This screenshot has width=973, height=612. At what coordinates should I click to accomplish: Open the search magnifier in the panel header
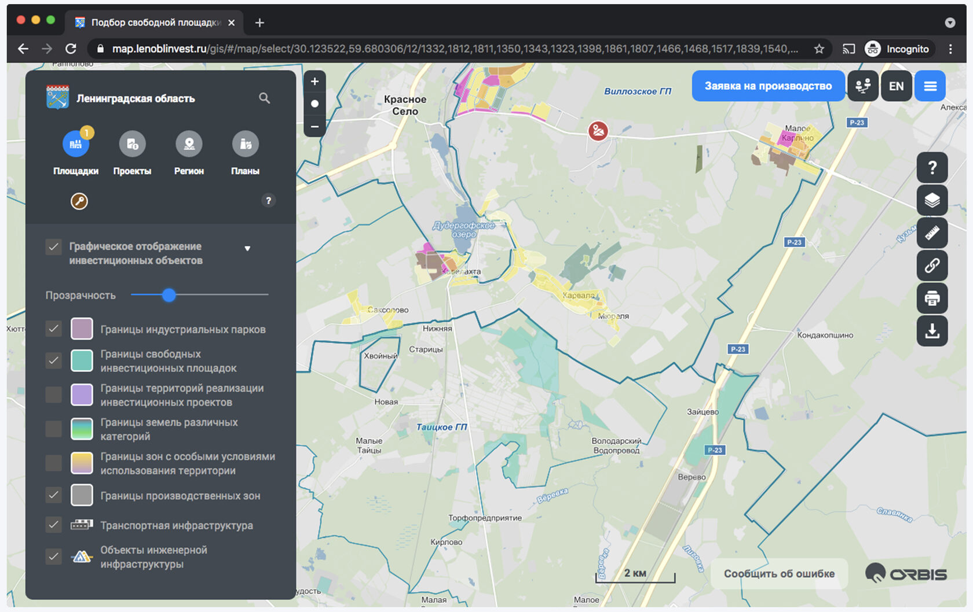(x=265, y=98)
